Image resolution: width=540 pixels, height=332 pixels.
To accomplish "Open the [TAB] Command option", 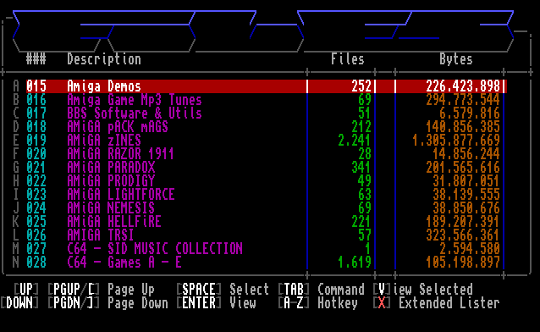I will click(x=322, y=290).
